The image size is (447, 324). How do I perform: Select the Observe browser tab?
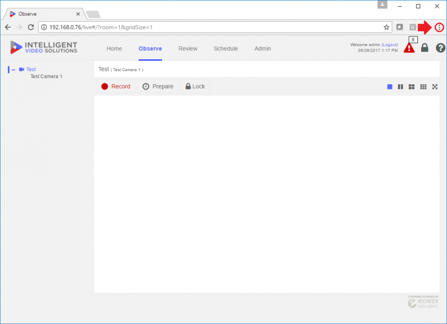pyautogui.click(x=43, y=13)
